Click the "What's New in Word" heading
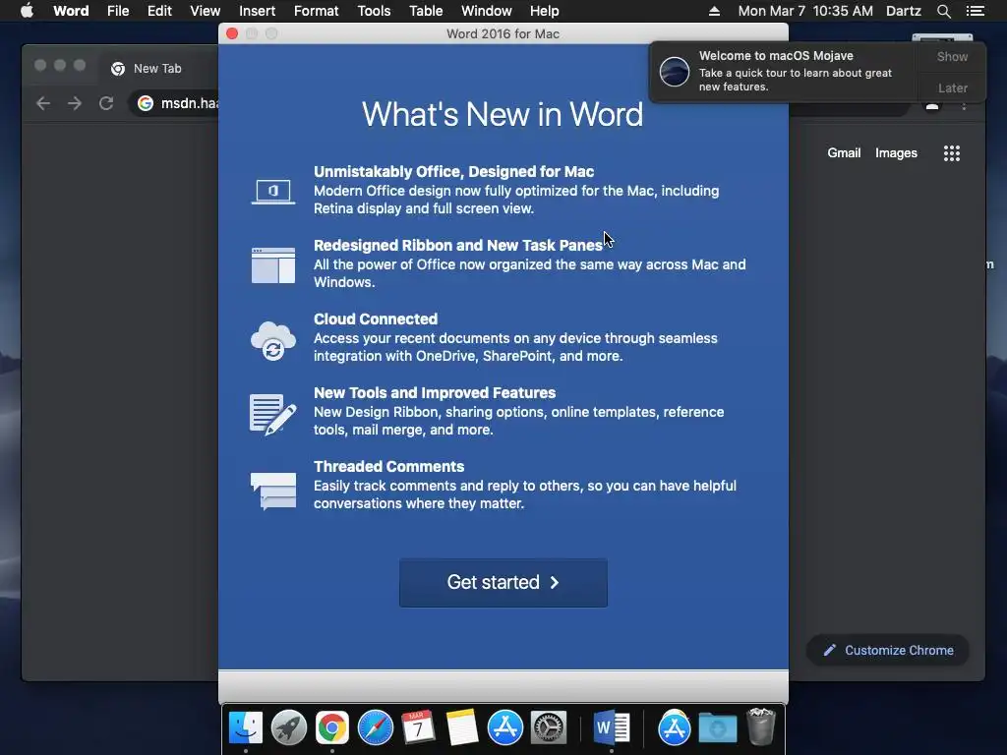The height and width of the screenshot is (755, 1007). (x=503, y=114)
